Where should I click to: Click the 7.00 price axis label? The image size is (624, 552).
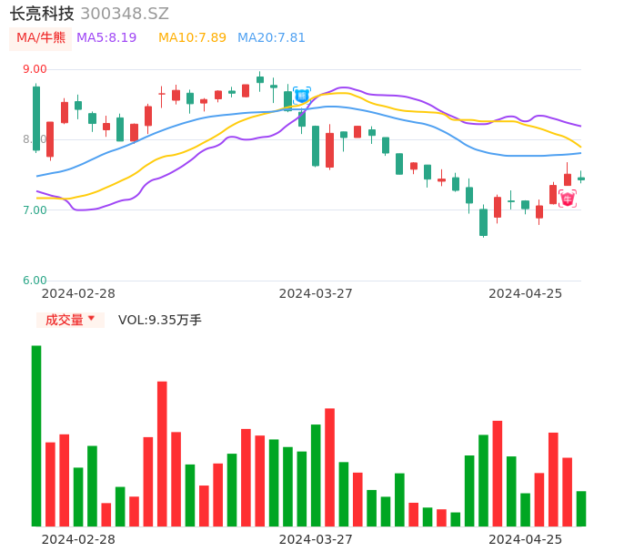[x=35, y=210]
